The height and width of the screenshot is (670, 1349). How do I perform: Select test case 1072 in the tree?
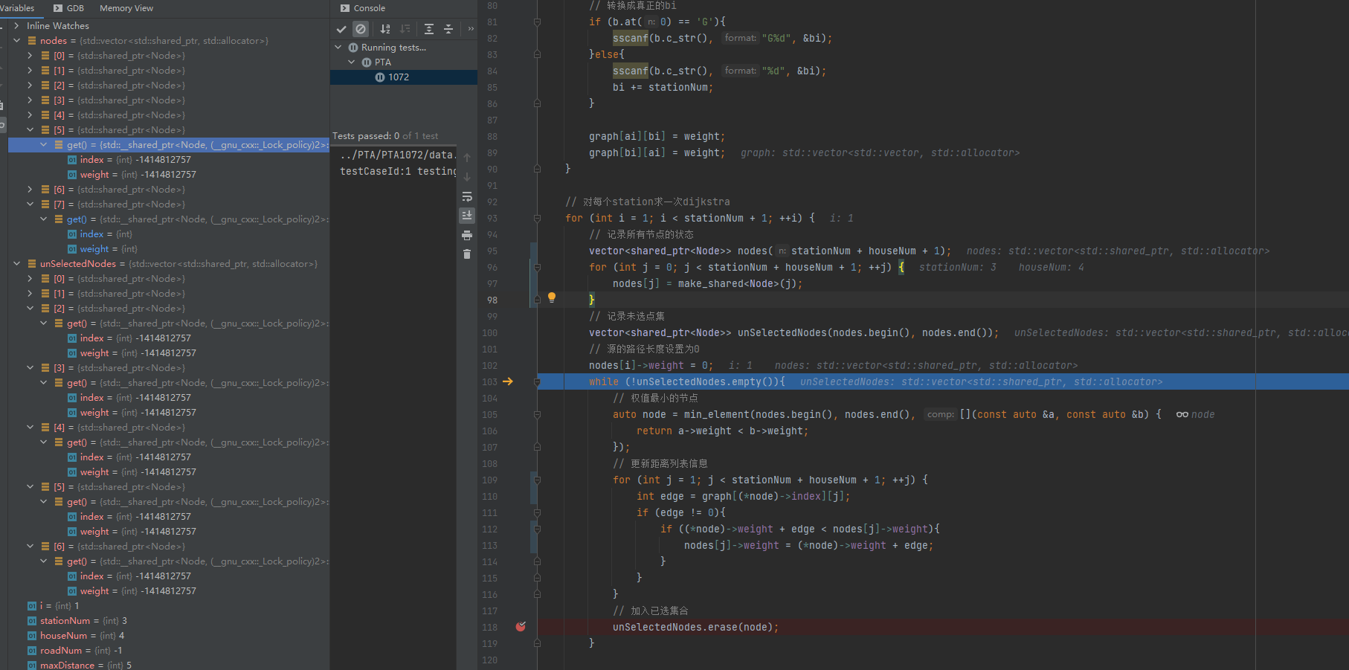tap(404, 77)
